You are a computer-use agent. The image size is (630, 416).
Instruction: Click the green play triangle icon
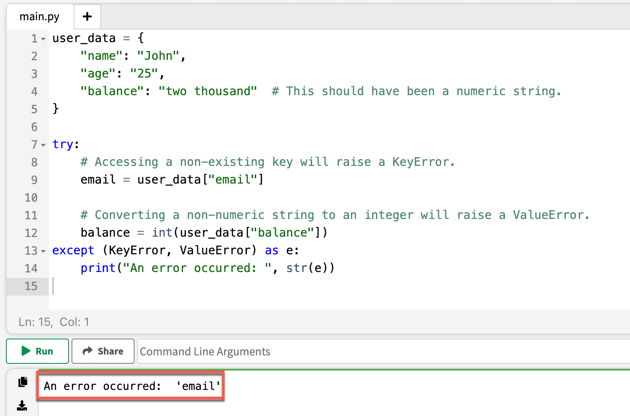pos(25,351)
